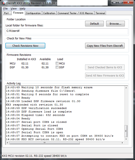Screen dimensions: 135x160
Task: Click activity log scroll right arrow
Action: 122,143
